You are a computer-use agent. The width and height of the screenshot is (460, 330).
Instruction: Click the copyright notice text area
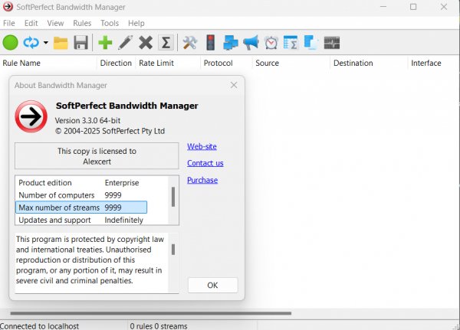[92, 263]
